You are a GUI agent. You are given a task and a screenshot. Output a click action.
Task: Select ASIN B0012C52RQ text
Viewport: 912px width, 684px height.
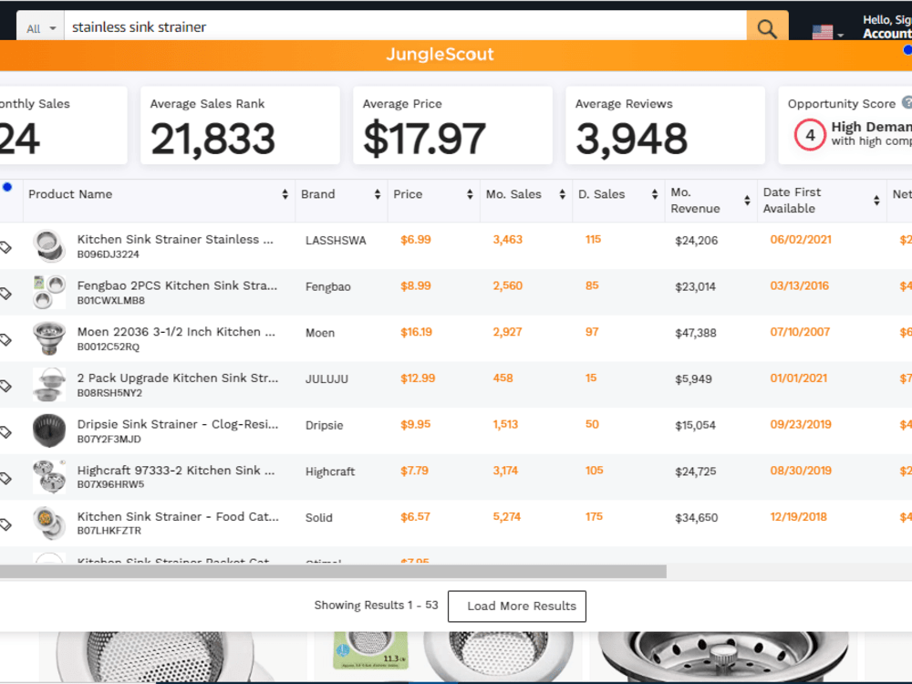coord(109,347)
